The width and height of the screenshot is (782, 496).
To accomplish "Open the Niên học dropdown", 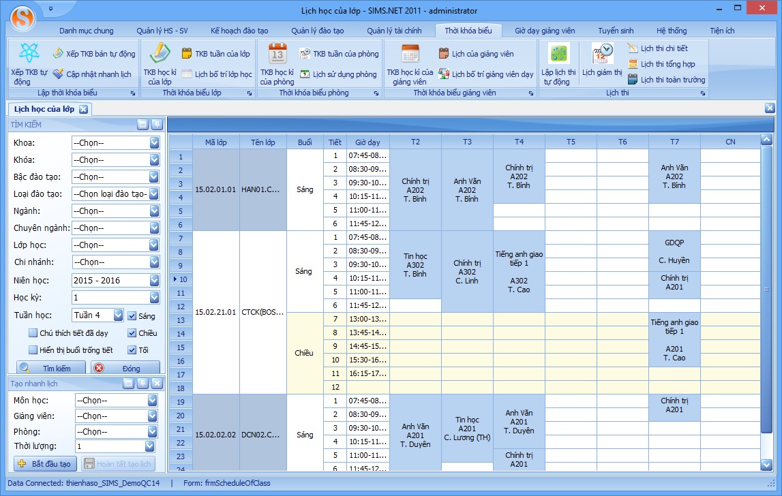I will (x=154, y=281).
